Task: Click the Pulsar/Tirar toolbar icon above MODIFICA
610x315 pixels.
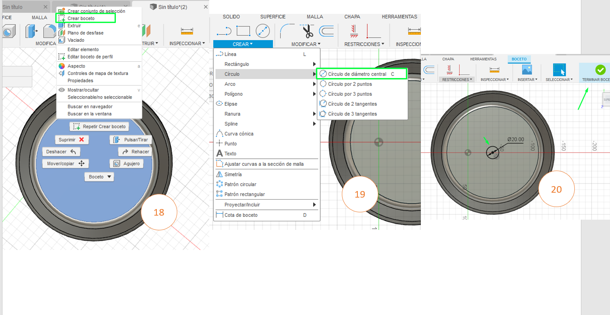Action: [x=32, y=31]
